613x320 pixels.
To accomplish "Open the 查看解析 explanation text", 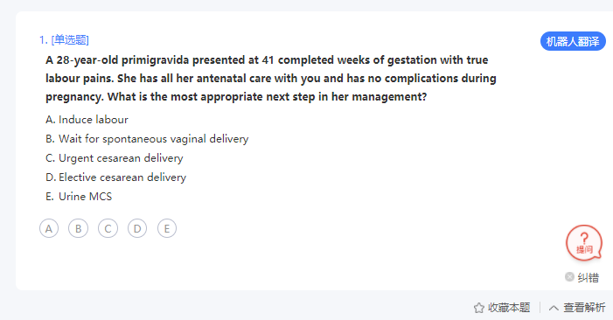I will (x=584, y=308).
